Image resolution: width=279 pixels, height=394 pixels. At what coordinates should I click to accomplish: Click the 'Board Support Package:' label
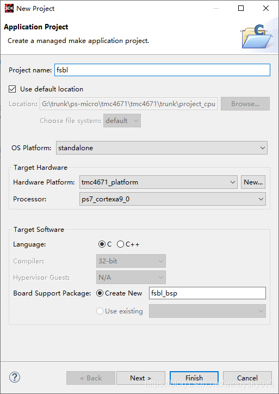pos(52,293)
